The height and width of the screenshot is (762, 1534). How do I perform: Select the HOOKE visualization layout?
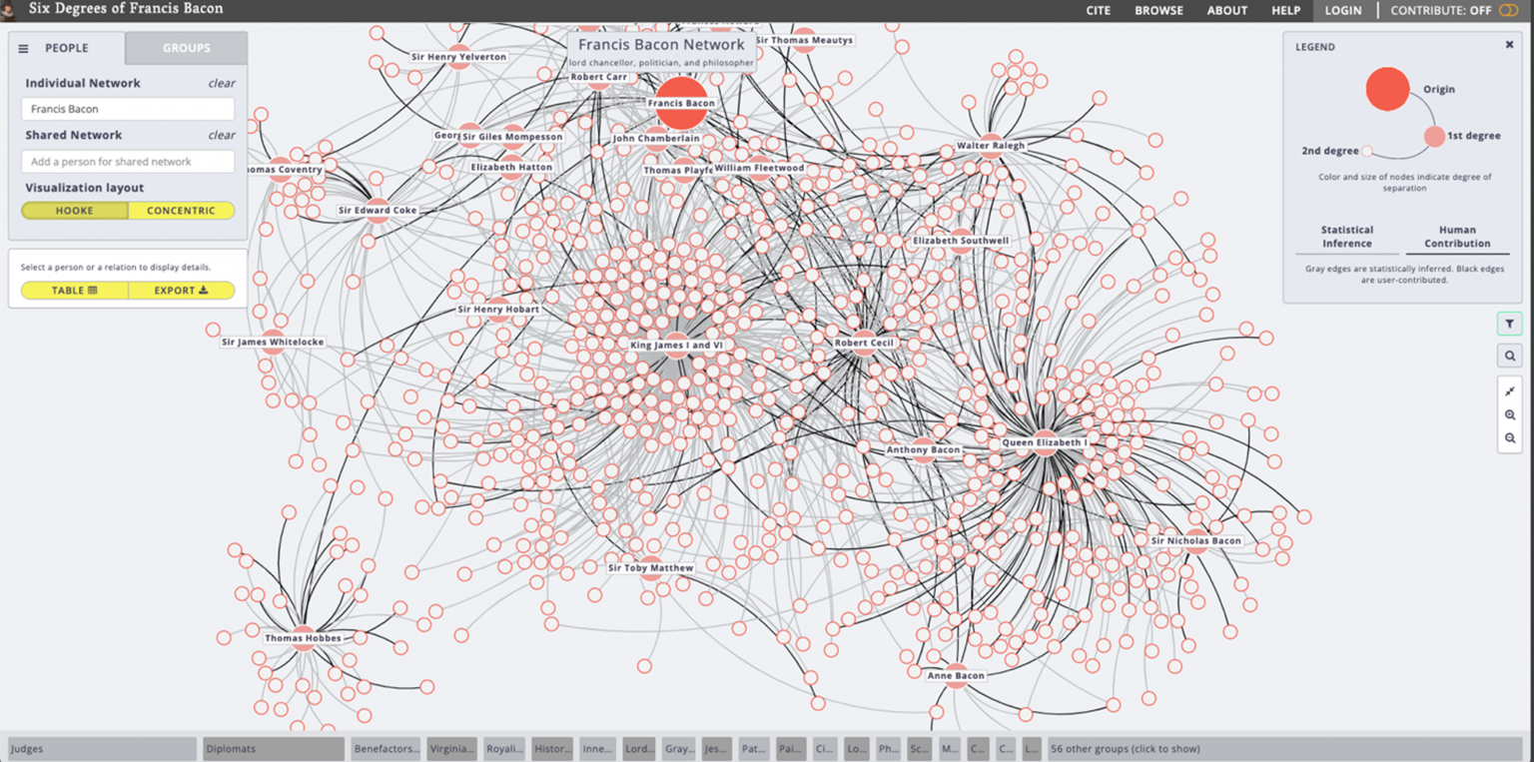[75, 211]
